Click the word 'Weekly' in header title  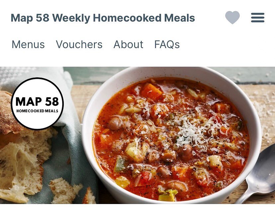[x=71, y=18]
